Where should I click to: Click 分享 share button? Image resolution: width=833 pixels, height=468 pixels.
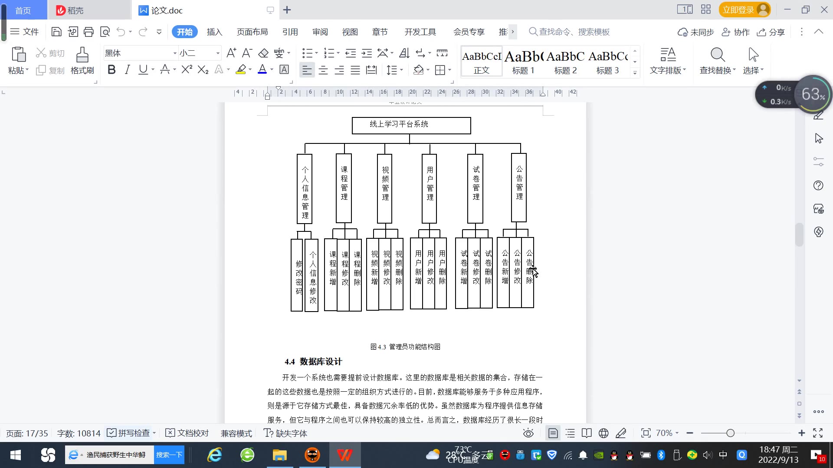point(771,32)
